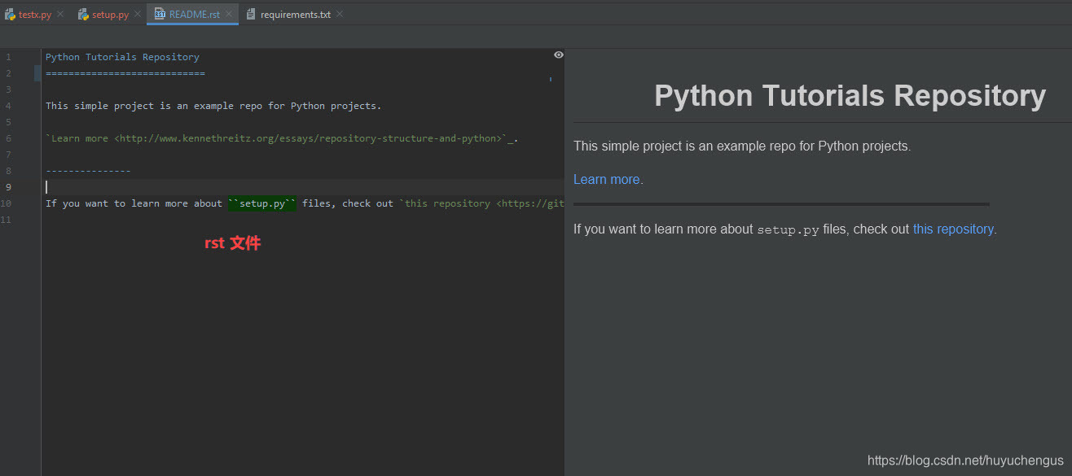
Task: Click the RST file icon on README.rst tab
Action: [160, 14]
